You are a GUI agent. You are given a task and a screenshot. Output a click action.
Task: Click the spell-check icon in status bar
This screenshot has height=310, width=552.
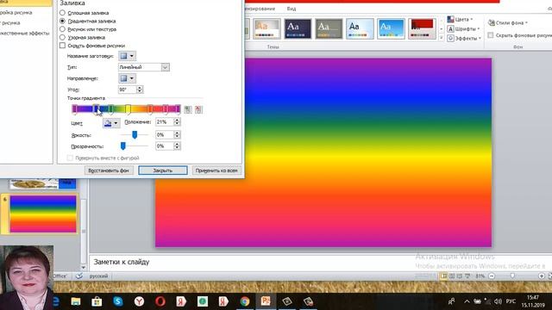[79, 276]
